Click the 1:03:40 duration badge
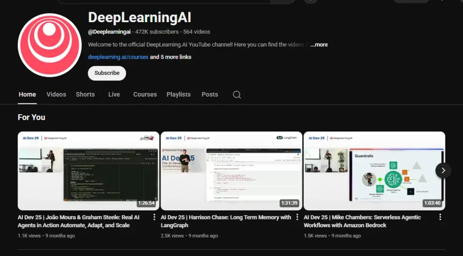 pyautogui.click(x=432, y=203)
